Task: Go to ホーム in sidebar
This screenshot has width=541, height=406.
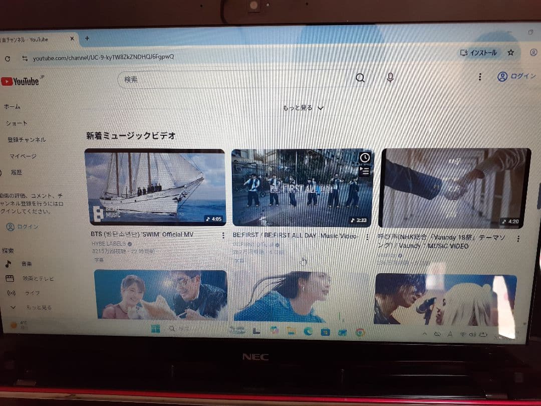Action: pos(12,107)
